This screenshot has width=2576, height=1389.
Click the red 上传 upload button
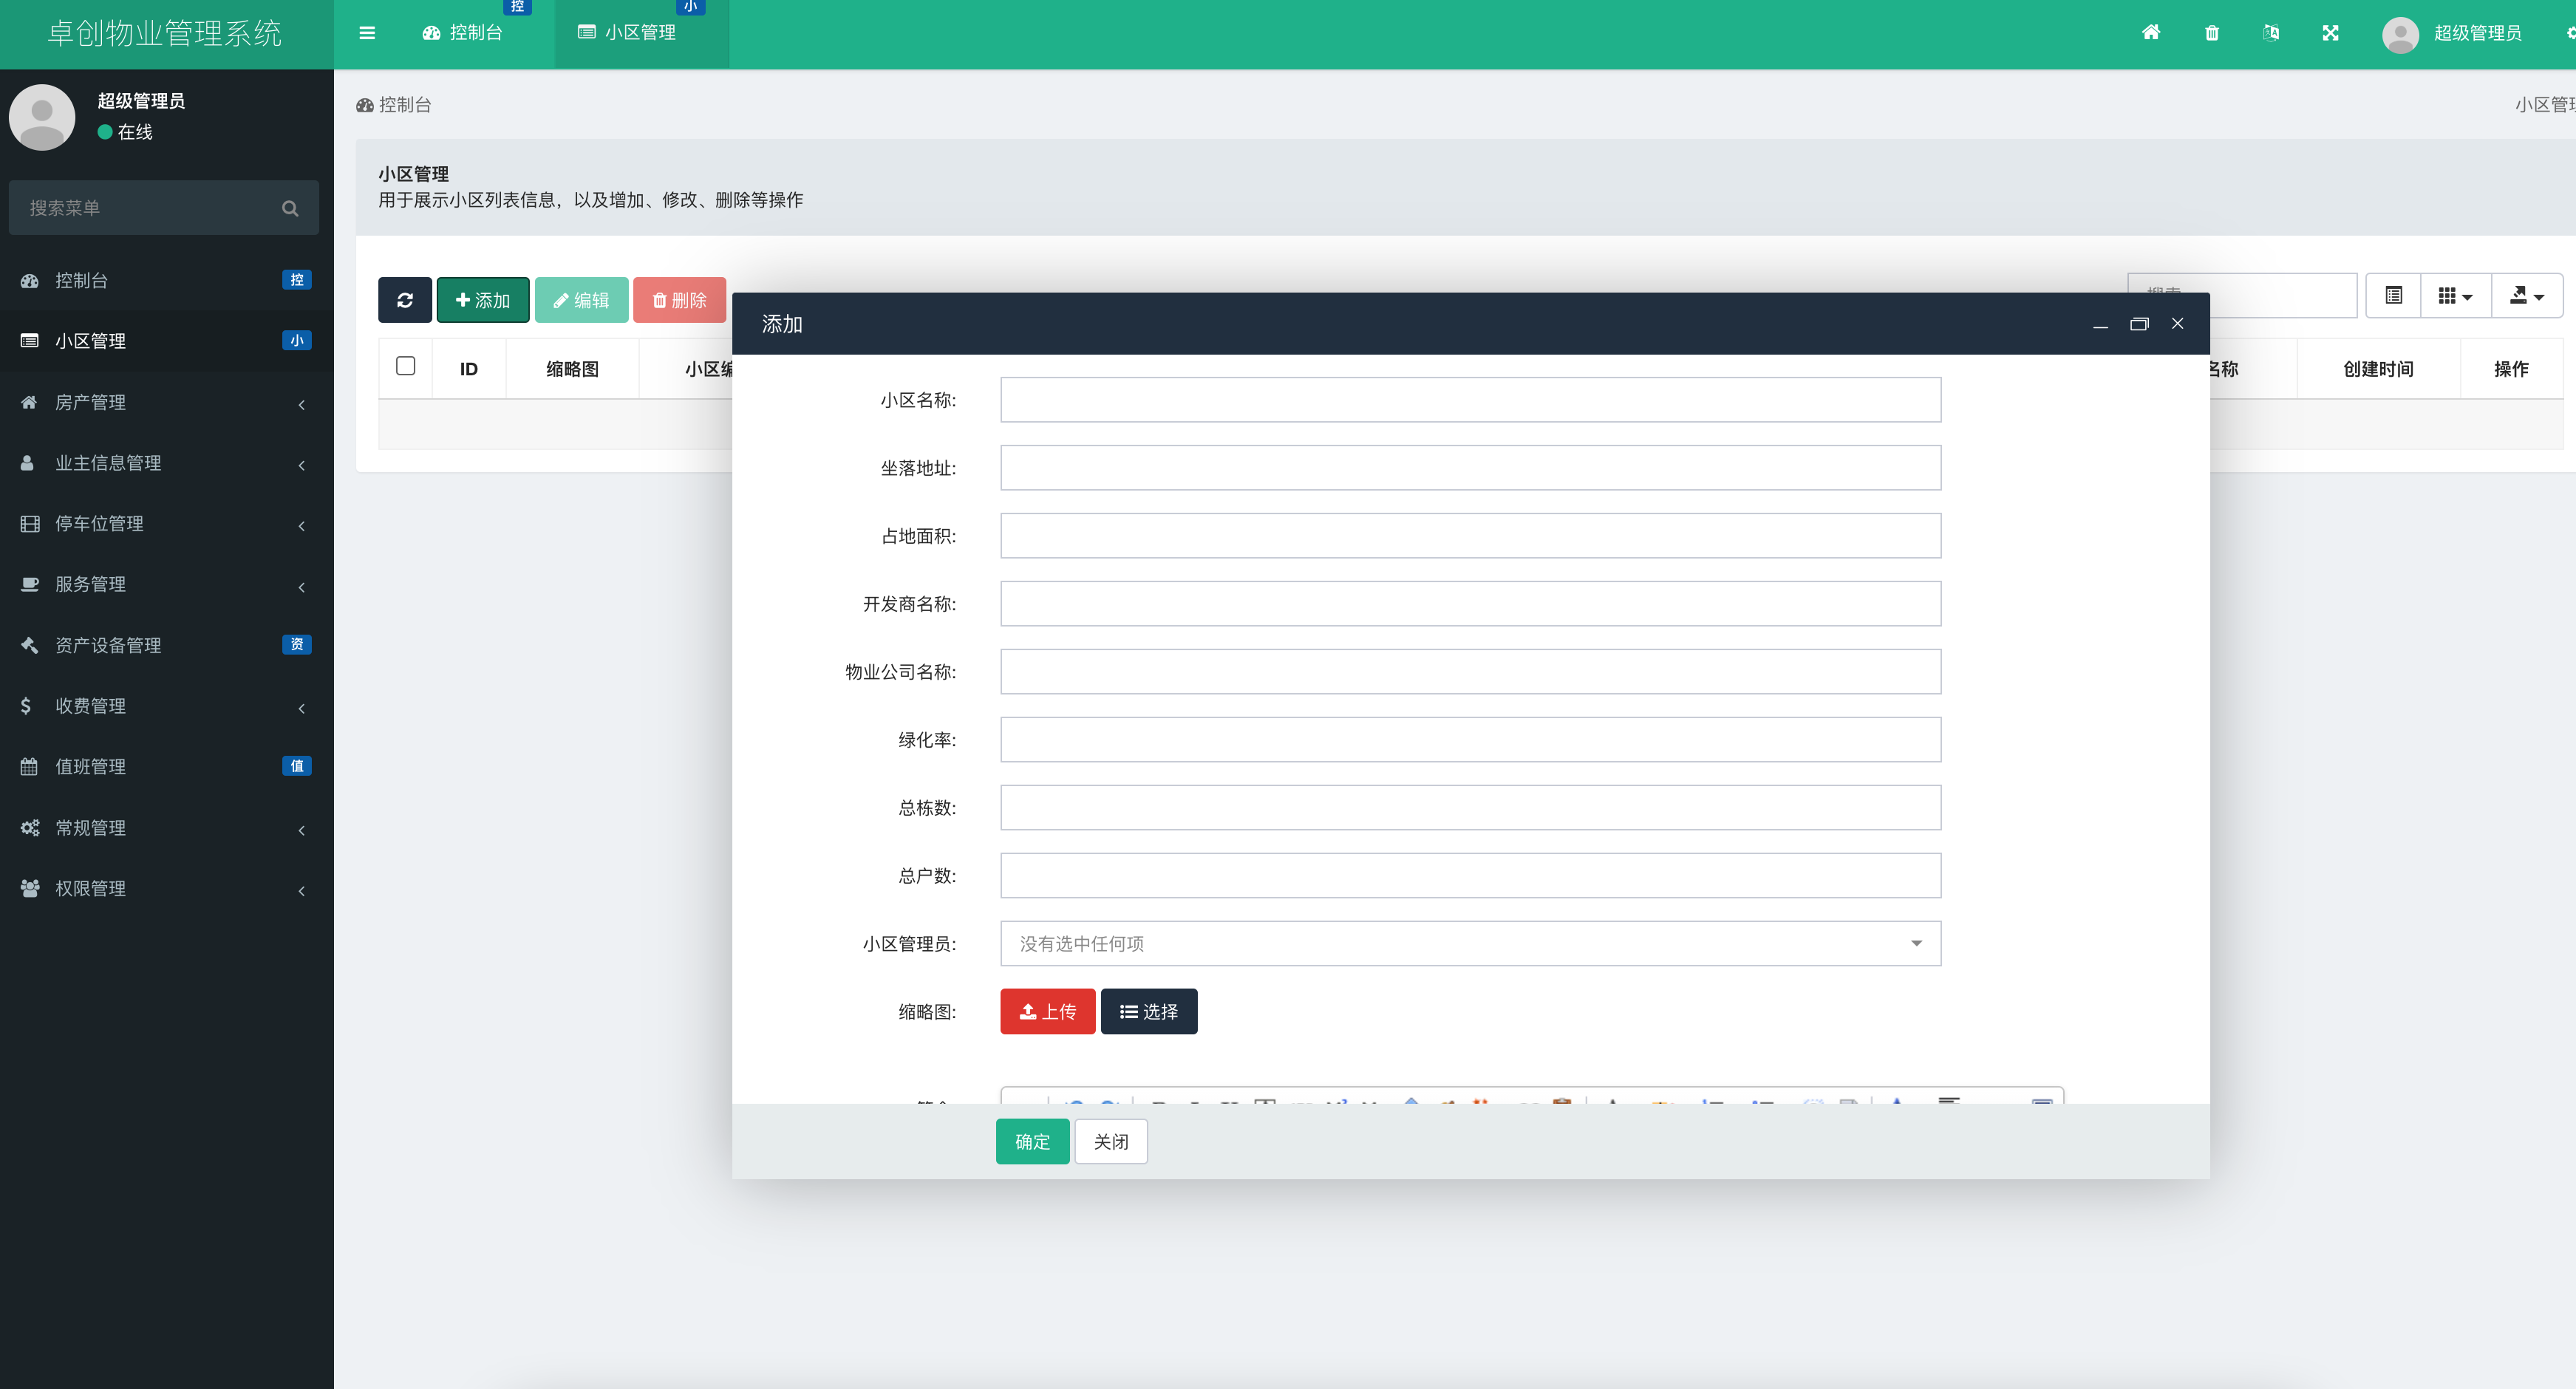tap(1047, 1011)
